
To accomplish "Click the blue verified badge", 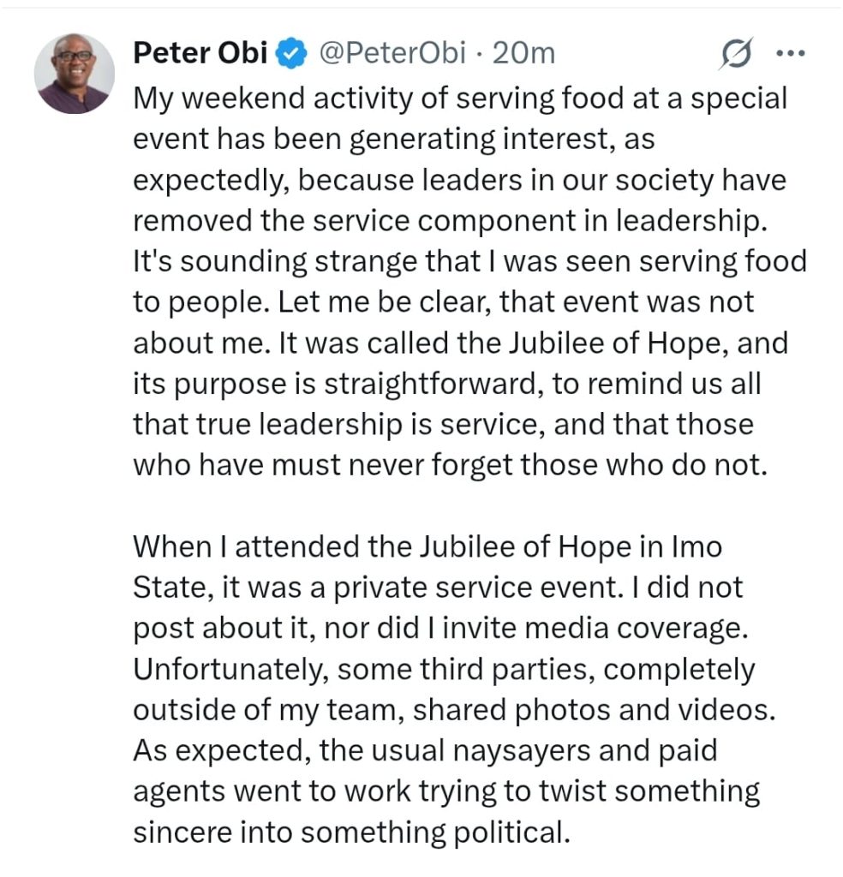I will pos(291,54).
